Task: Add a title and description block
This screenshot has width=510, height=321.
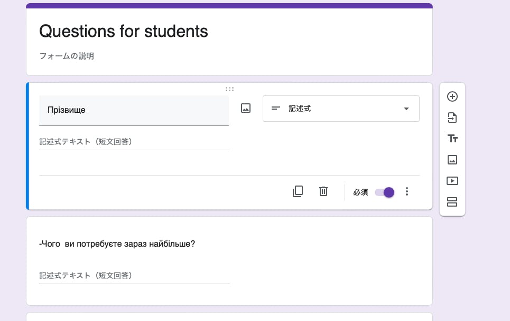Action: 452,139
